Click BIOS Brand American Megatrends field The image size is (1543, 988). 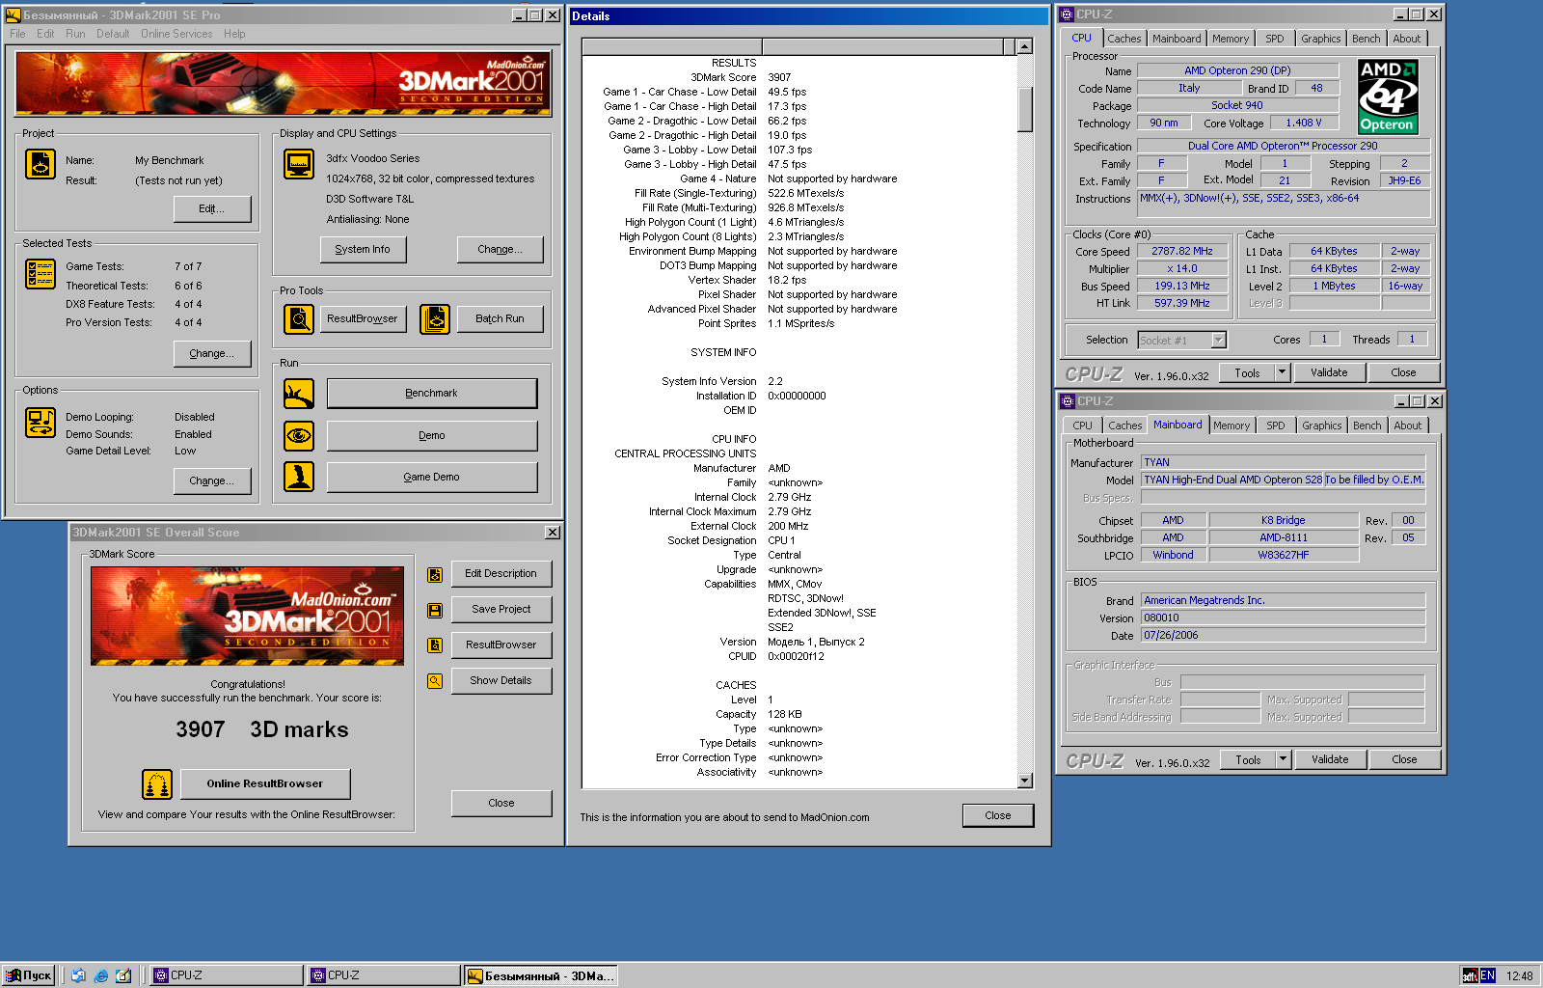(x=1283, y=600)
